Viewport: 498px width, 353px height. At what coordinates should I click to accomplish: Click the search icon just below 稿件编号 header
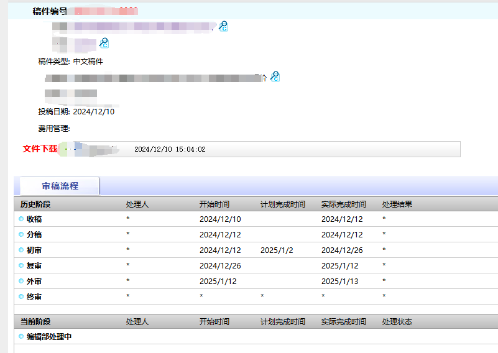[223, 26]
